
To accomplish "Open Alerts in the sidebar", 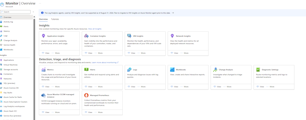I will (6, 26).
